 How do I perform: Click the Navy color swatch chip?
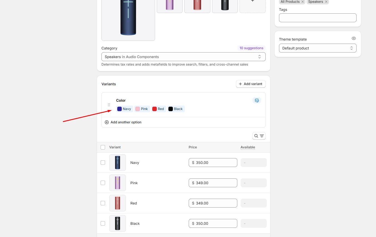[124, 109]
